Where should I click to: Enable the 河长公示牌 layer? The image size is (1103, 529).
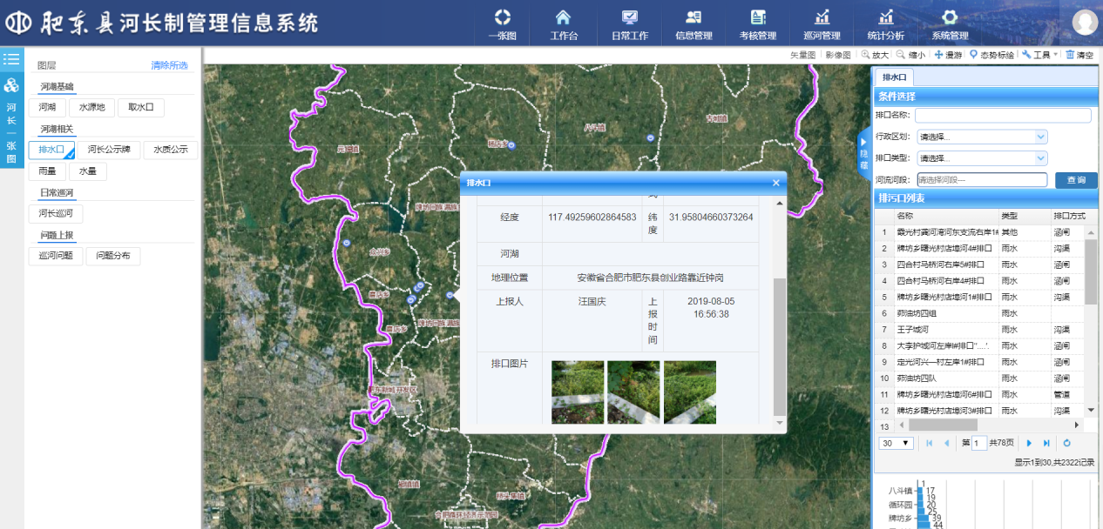pos(109,150)
